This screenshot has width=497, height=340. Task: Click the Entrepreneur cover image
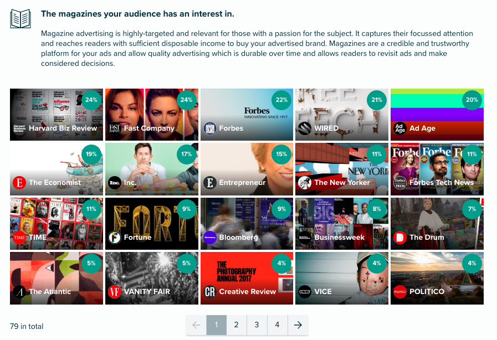click(247, 169)
